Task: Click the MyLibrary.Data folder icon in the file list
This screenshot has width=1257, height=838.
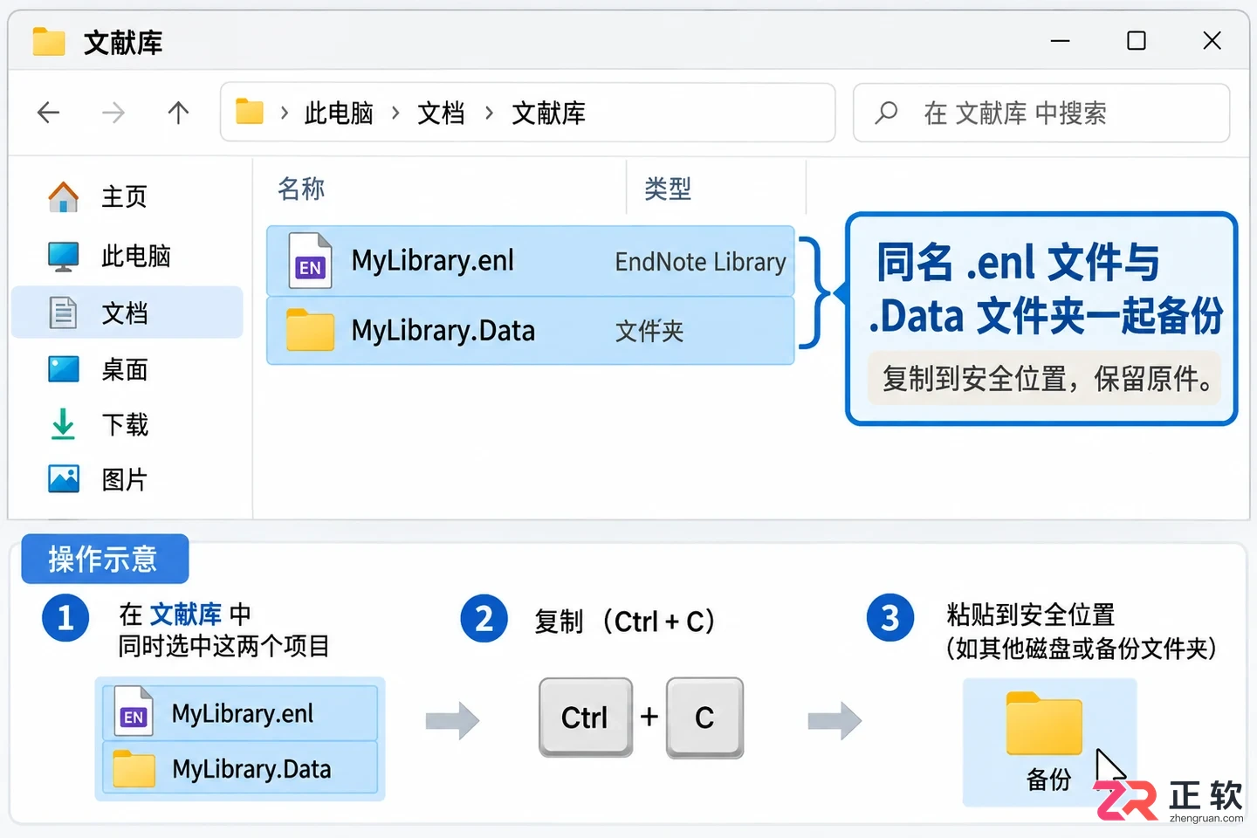Action: tap(310, 330)
